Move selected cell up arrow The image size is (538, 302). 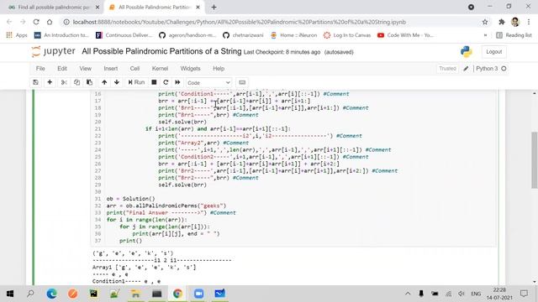(104, 82)
